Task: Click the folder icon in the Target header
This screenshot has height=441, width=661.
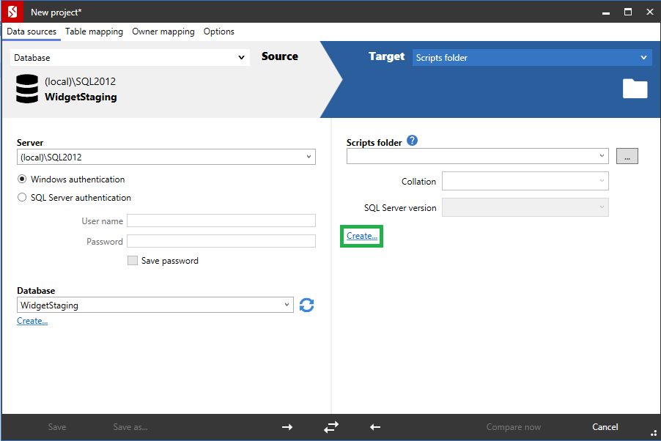Action: click(x=635, y=89)
